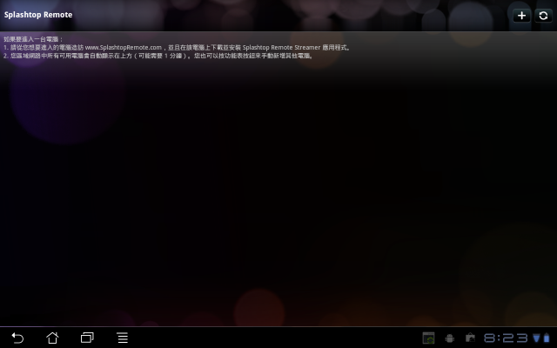Tap the Android back button

[17, 338]
